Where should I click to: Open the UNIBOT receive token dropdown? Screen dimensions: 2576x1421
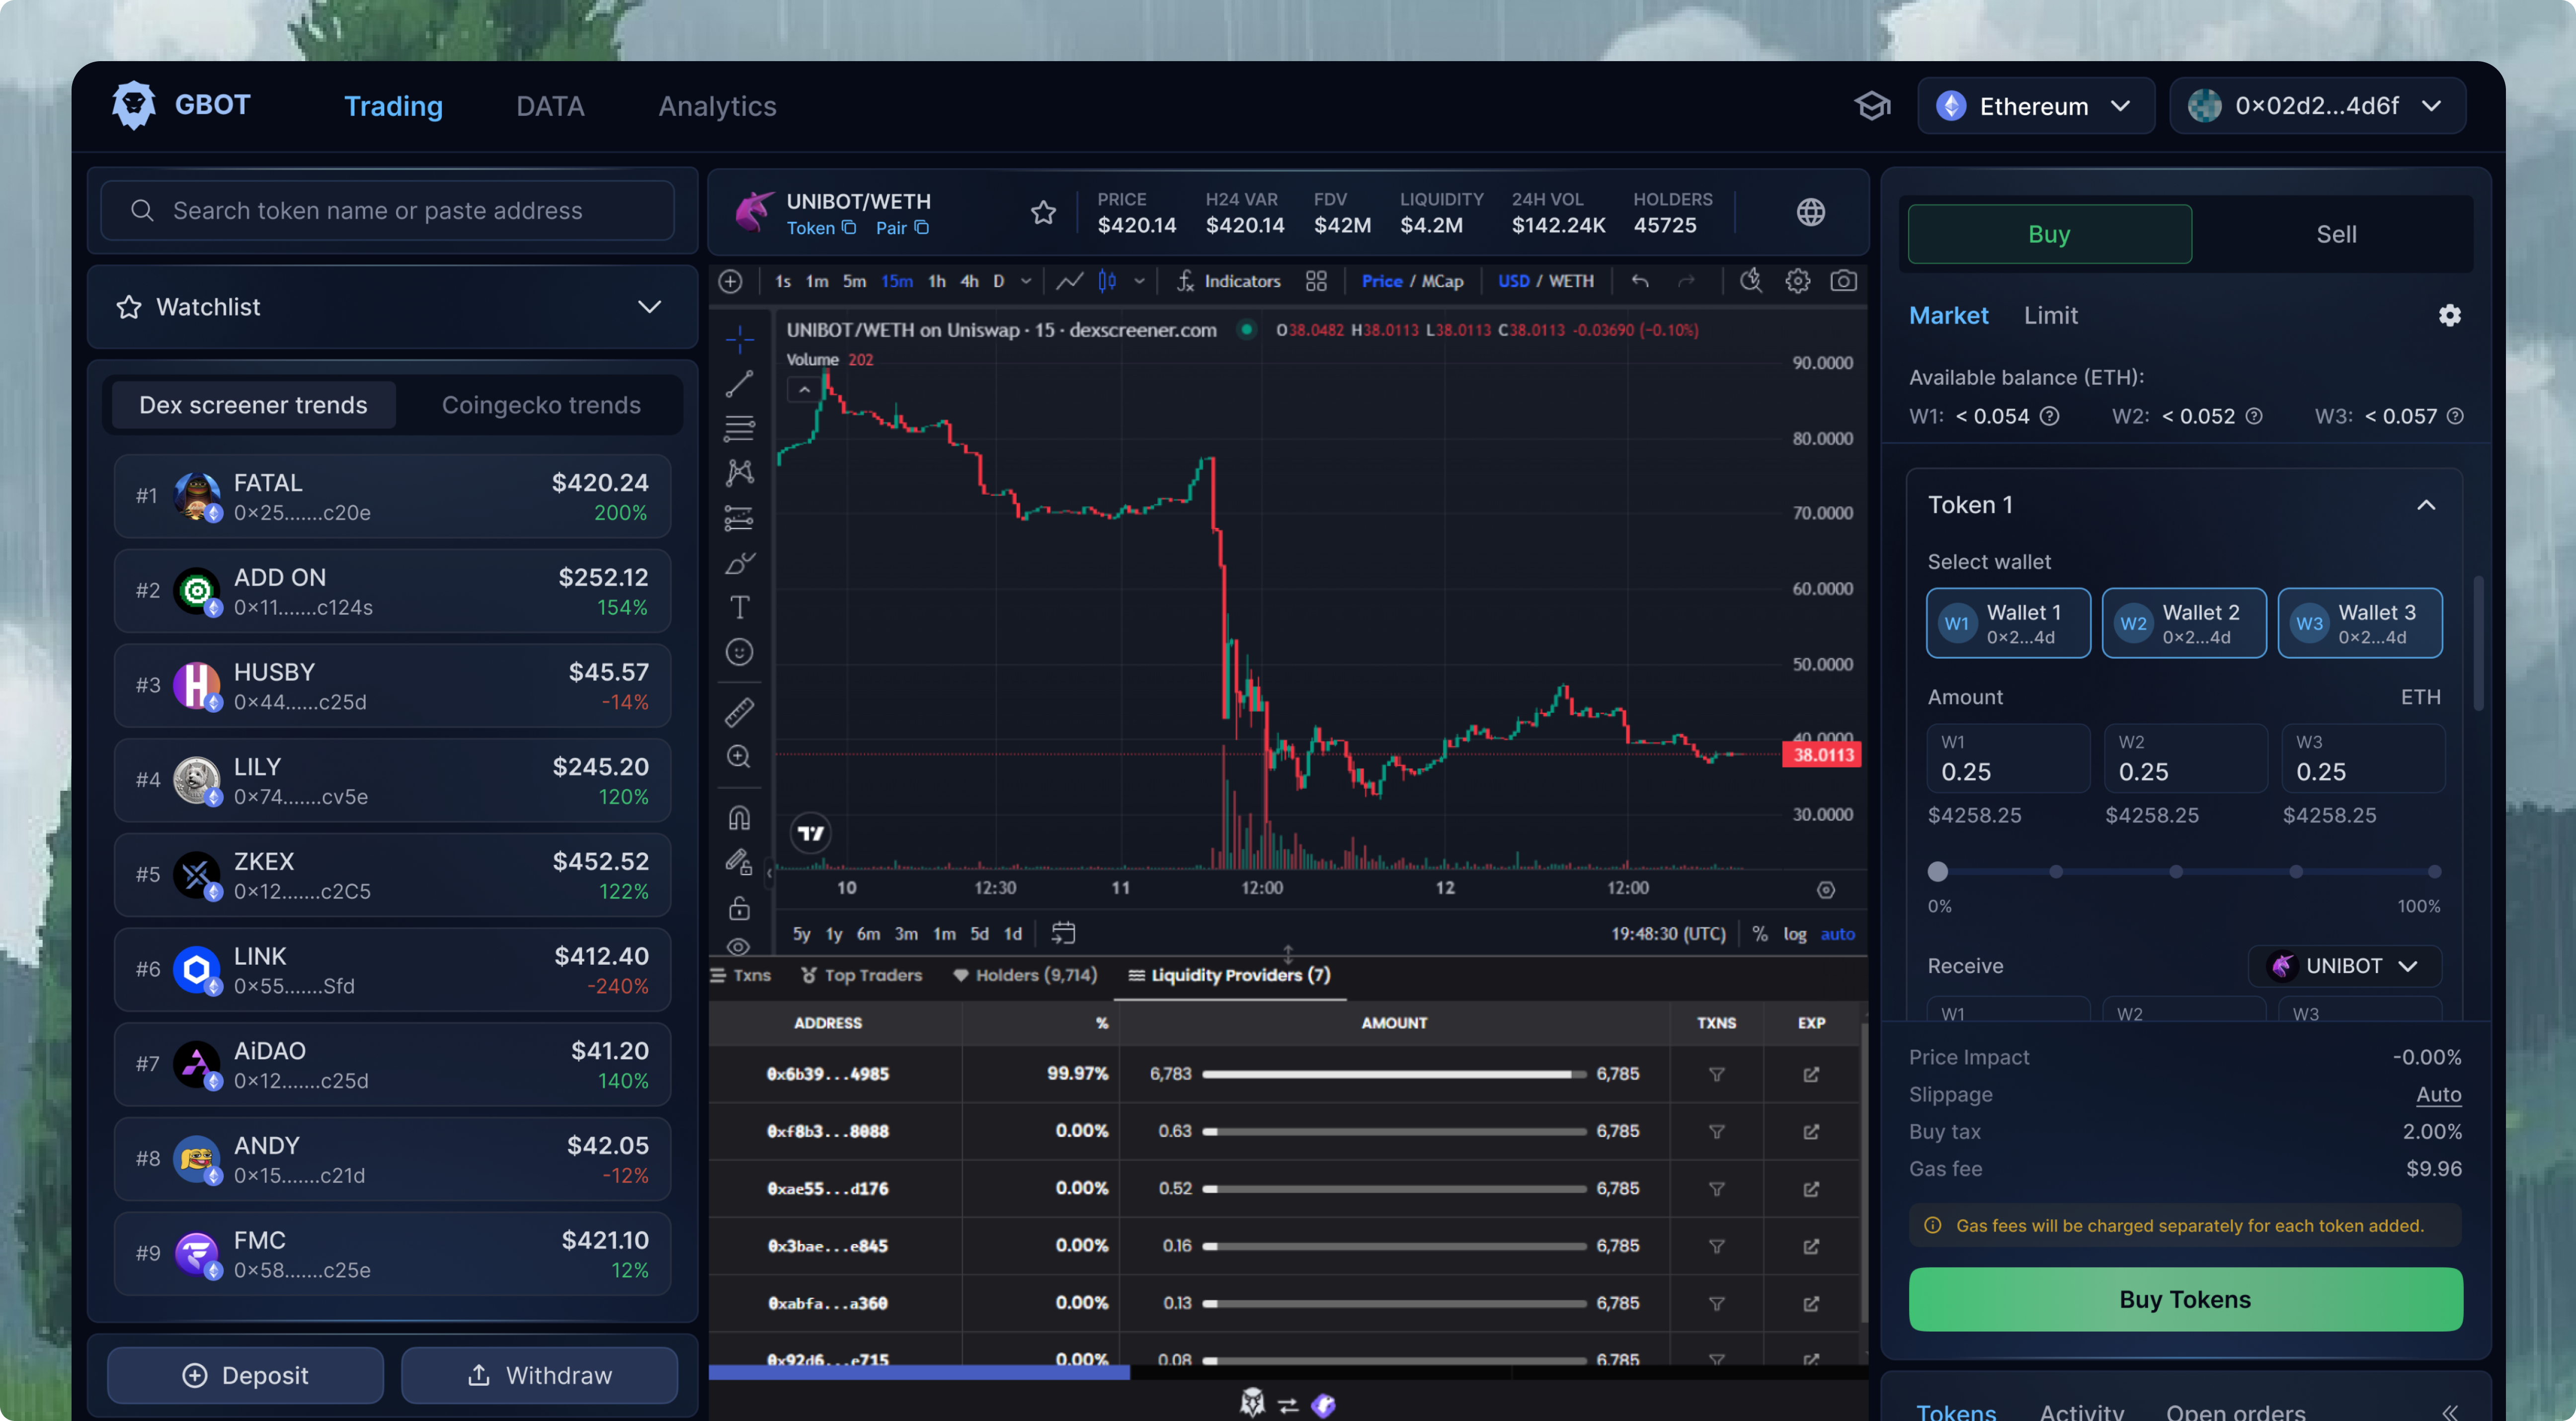tap(2345, 966)
